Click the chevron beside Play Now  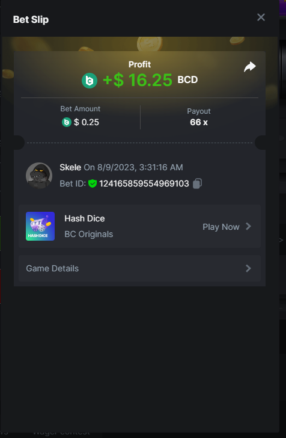[248, 227]
